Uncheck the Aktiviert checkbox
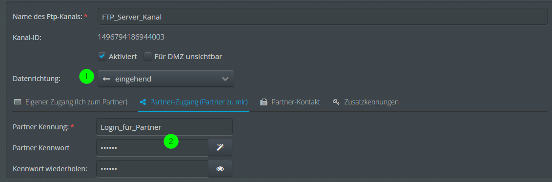Viewport: 552px width, 182px height. click(102, 56)
